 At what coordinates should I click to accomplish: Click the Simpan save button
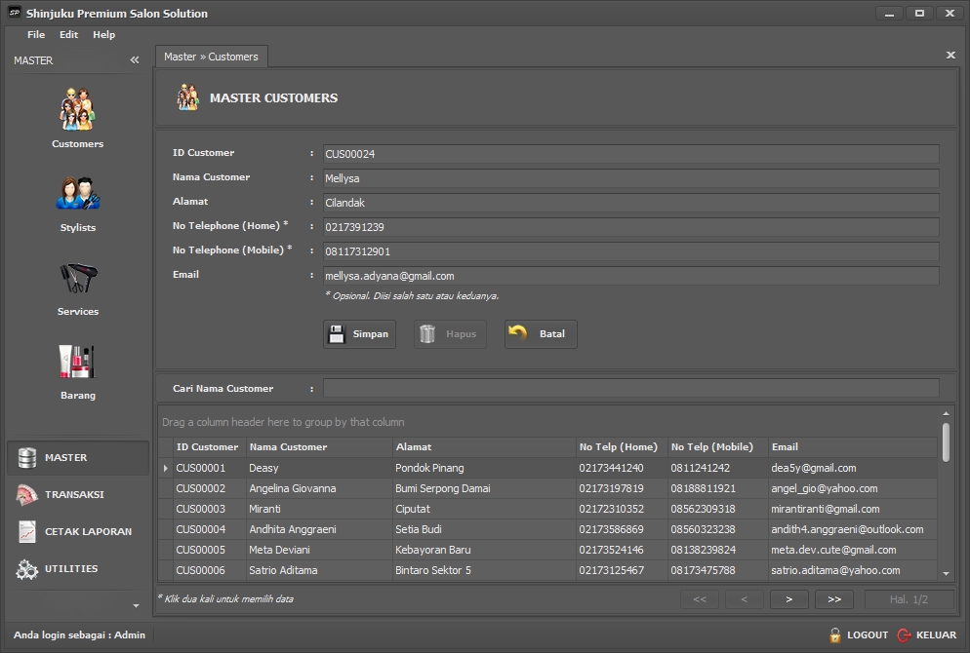[359, 334]
